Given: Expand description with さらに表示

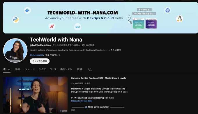Looking at the screenshot, I should 115,50.
